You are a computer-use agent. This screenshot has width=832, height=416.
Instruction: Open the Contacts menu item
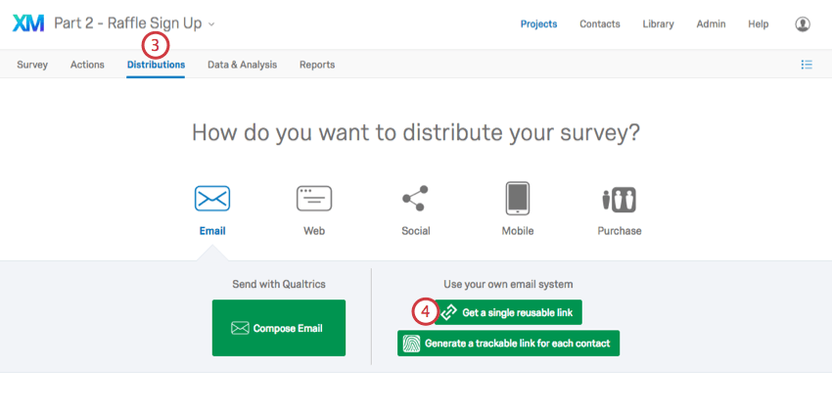pyautogui.click(x=600, y=23)
